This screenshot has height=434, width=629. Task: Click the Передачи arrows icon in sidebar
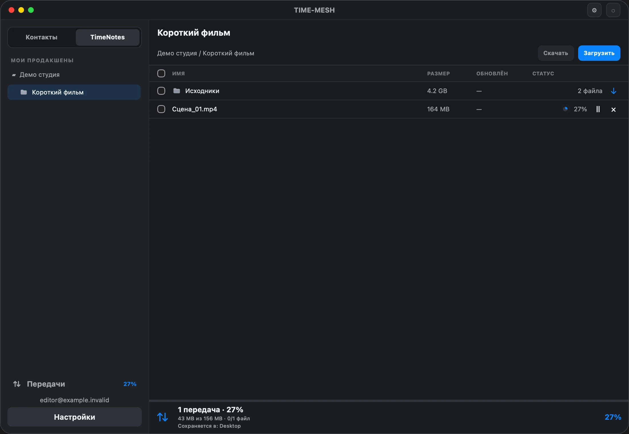coord(17,384)
